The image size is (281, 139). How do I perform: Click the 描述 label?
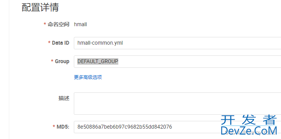coord(64,98)
